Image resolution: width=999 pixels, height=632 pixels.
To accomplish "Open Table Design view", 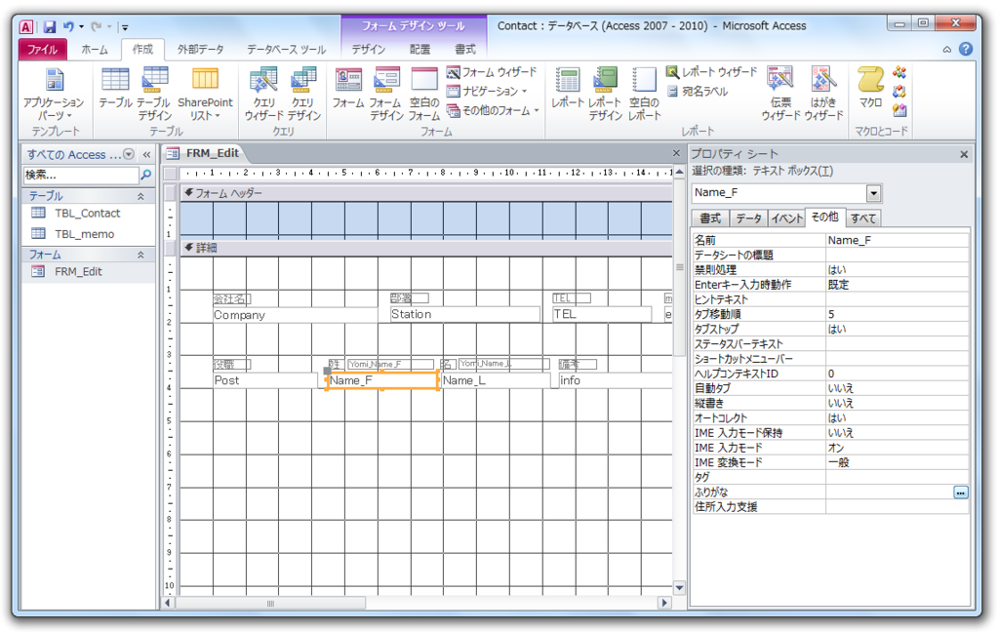I will click(154, 95).
